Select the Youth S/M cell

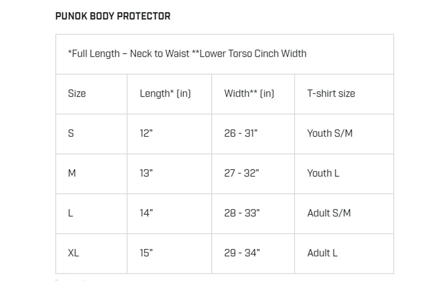pyautogui.click(x=330, y=134)
